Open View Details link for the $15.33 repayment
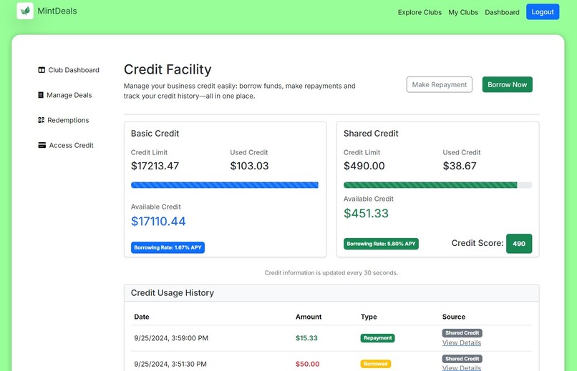Image resolution: width=577 pixels, height=371 pixels. (x=462, y=342)
